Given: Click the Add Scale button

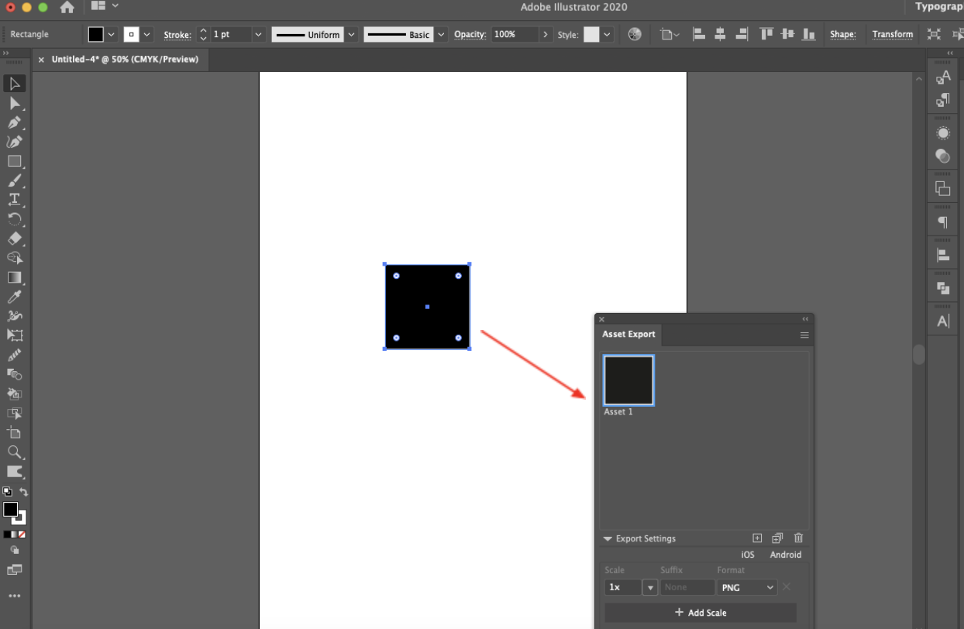Looking at the screenshot, I should click(x=701, y=613).
